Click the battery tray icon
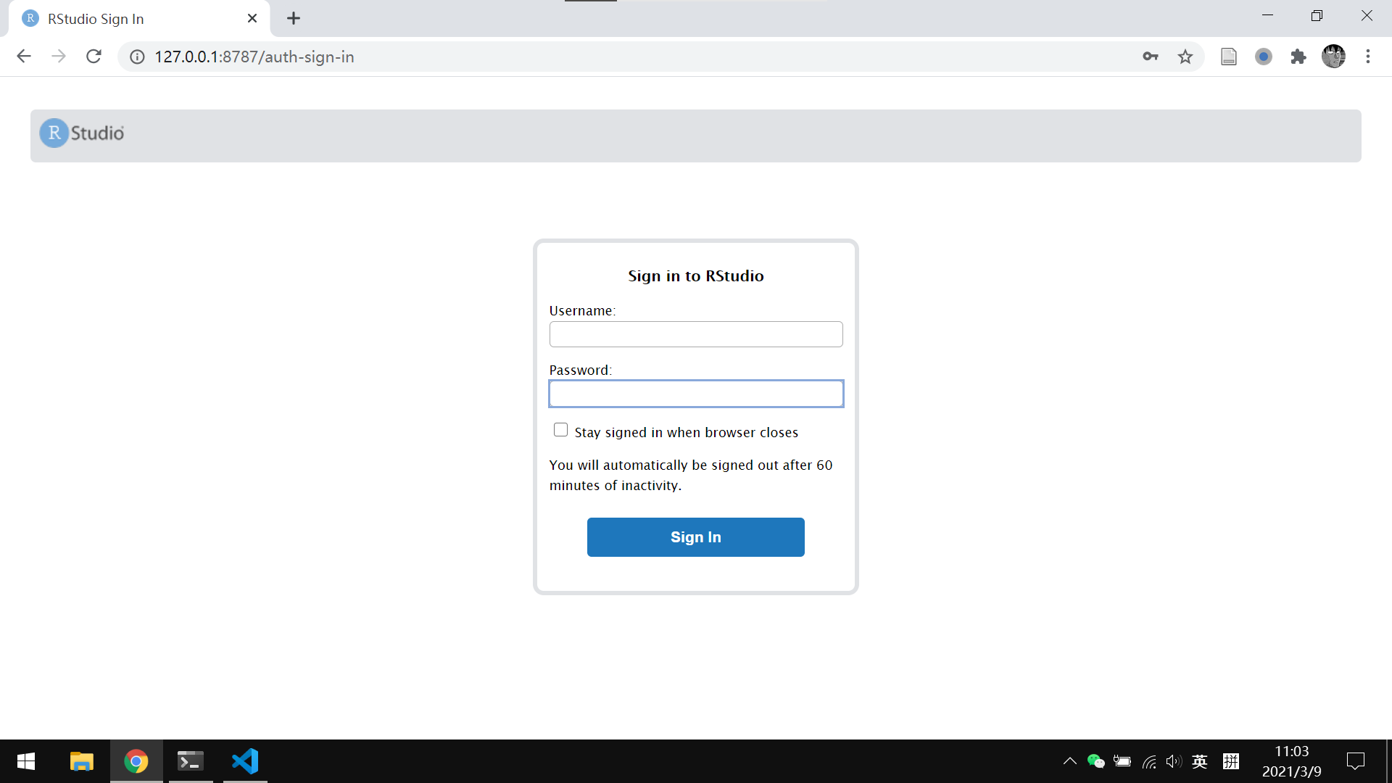The width and height of the screenshot is (1392, 783). [x=1122, y=761]
